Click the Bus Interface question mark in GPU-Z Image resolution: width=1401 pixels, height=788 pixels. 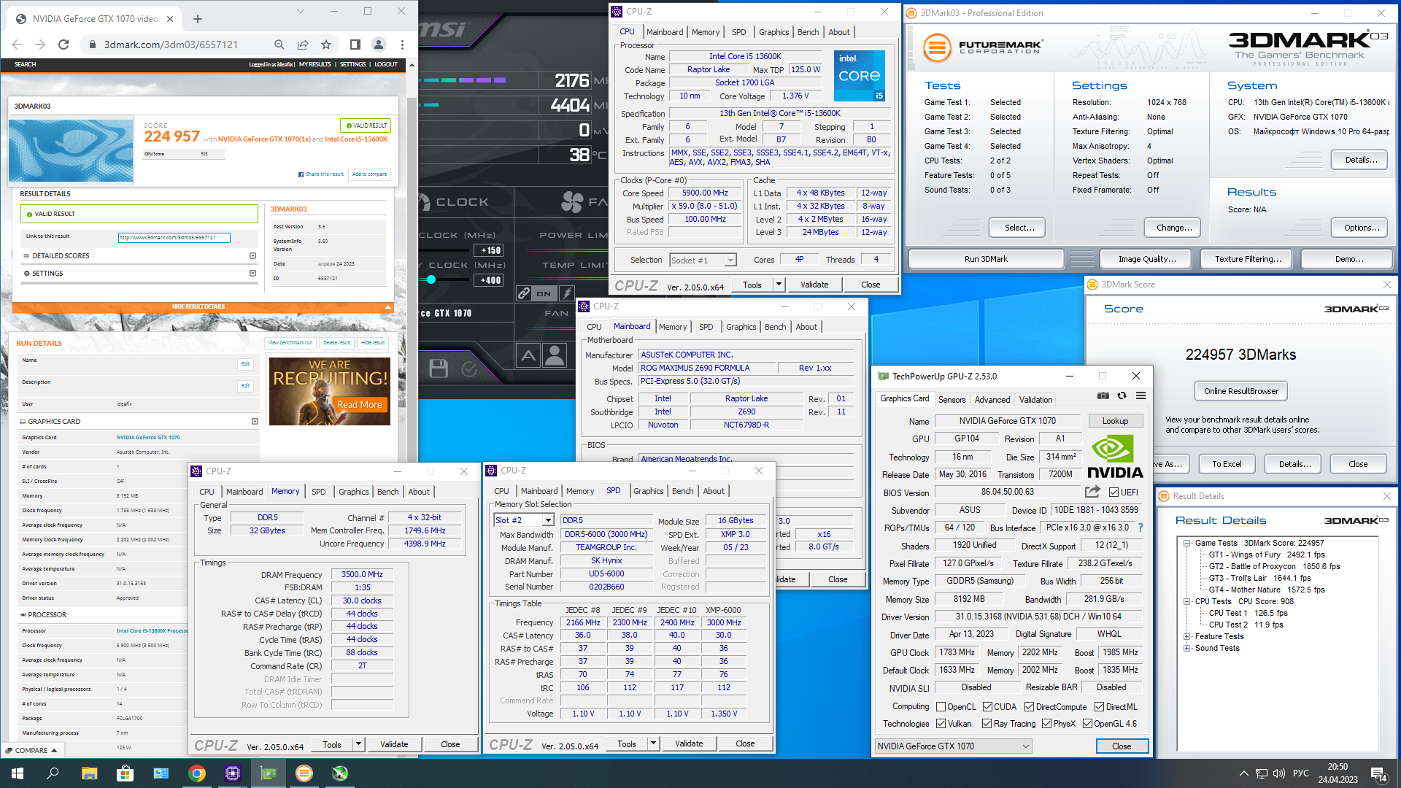click(1141, 528)
